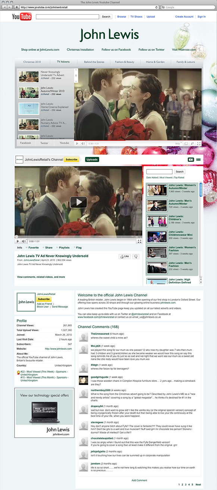This screenshot has height=490, width=217.
Task: Click Facebook tab below banner playlist
Action: click(x=25, y=143)
